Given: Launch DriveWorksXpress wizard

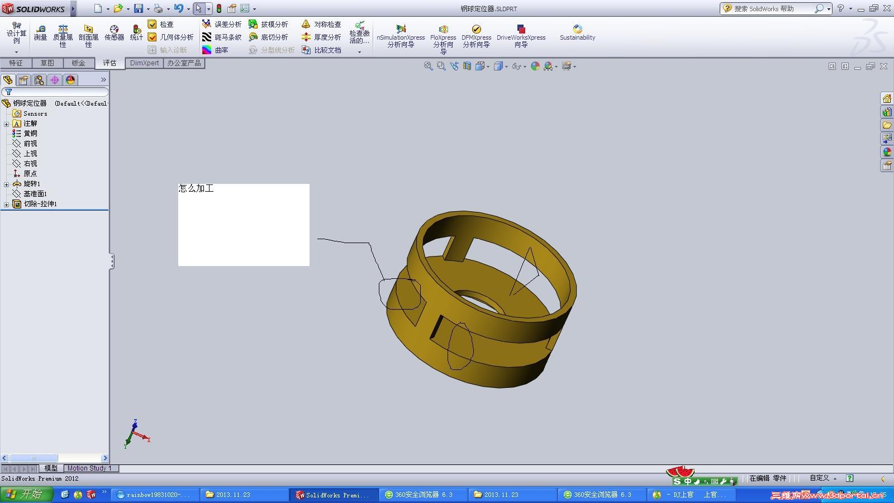Looking at the screenshot, I should click(521, 36).
